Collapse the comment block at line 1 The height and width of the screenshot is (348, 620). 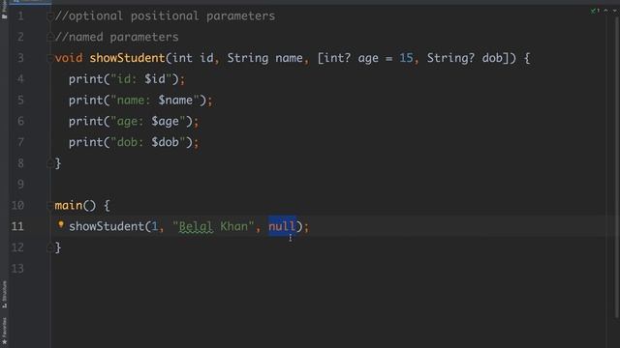(x=50, y=16)
